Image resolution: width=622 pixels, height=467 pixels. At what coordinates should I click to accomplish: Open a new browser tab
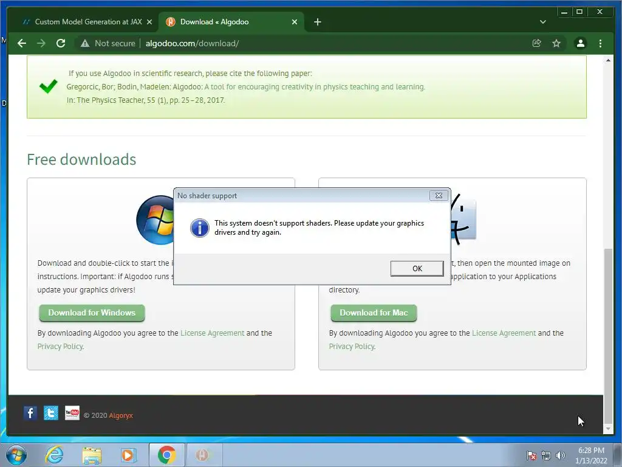(317, 22)
